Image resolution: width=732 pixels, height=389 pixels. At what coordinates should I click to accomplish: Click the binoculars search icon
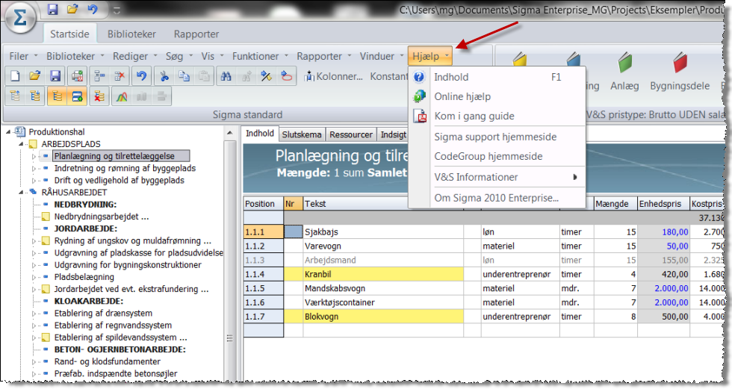tap(225, 76)
